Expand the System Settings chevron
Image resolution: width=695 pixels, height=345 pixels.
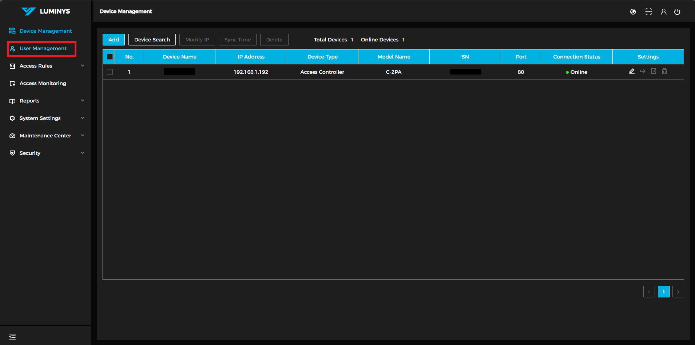pos(83,118)
